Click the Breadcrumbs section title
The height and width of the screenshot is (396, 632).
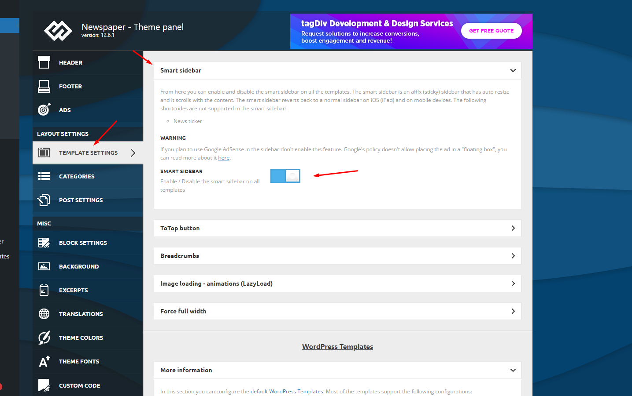click(180, 256)
